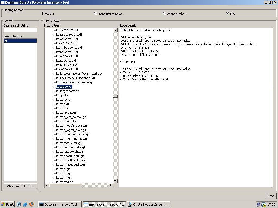Select the File radio button
The image size is (278, 208).
pyautogui.click(x=227, y=14)
